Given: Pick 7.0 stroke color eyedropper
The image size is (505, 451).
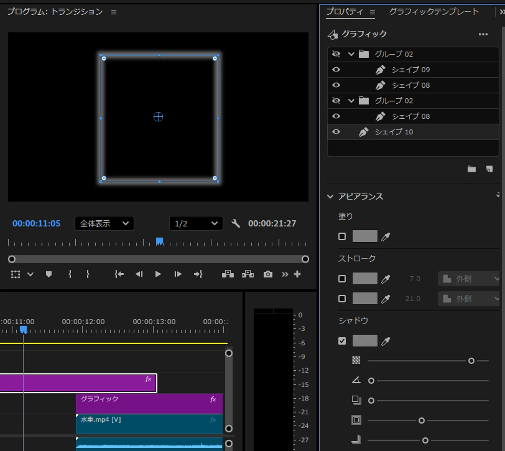Looking at the screenshot, I should 386,279.
